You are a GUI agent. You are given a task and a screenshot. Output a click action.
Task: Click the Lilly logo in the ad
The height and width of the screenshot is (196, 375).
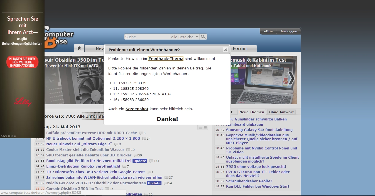23,101
